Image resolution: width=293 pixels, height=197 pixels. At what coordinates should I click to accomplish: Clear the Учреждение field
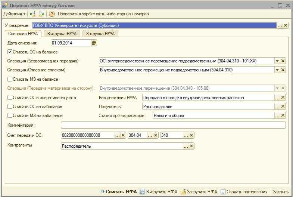click(285, 25)
